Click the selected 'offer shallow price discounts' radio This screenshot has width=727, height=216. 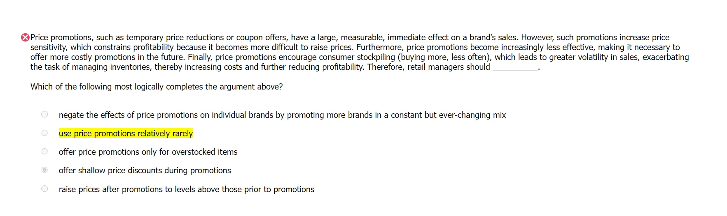coord(44,170)
